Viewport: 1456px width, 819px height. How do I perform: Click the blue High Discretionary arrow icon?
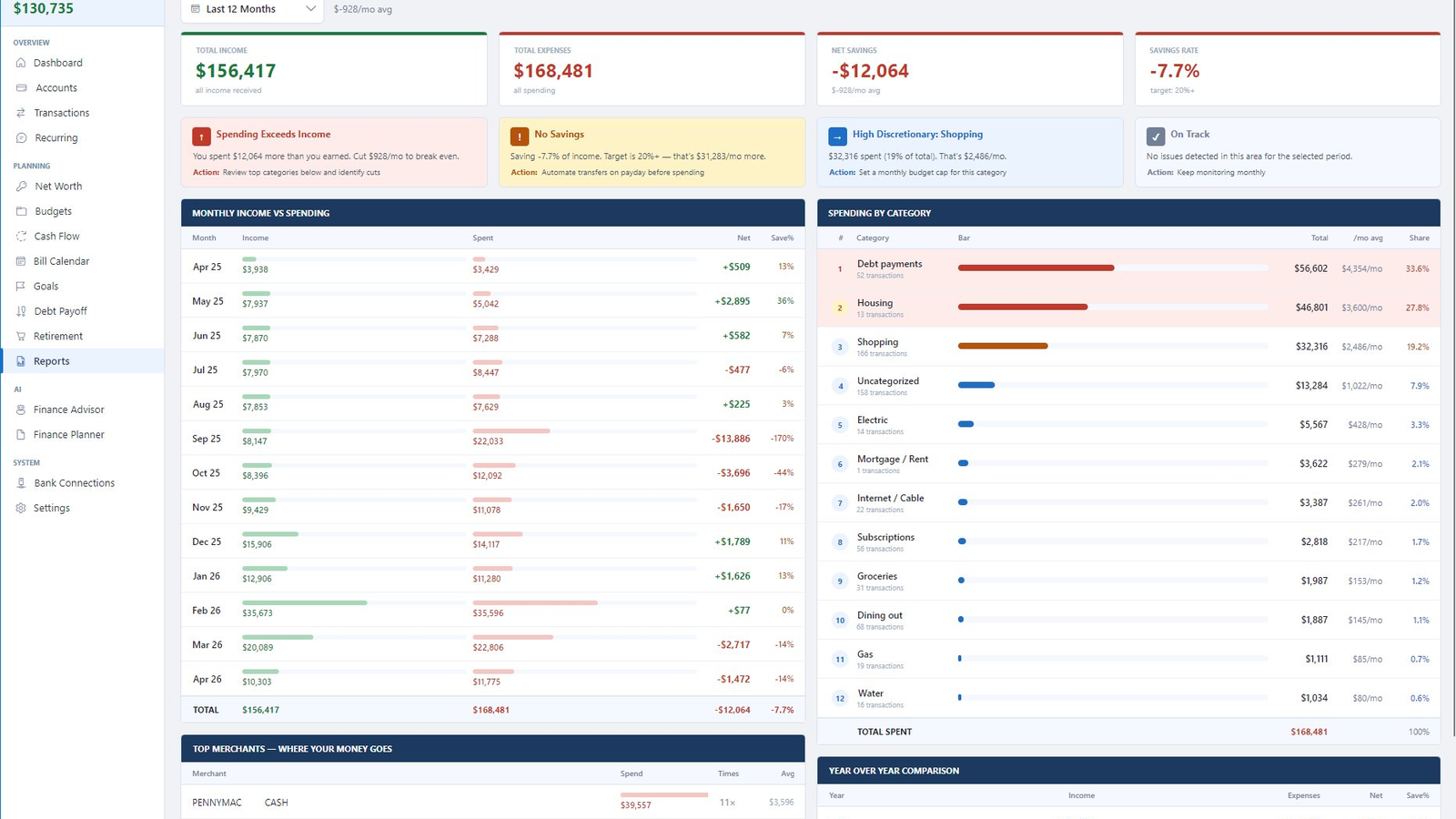pos(837,136)
